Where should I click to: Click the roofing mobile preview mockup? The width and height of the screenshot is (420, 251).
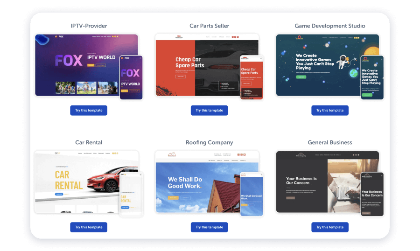(252, 194)
